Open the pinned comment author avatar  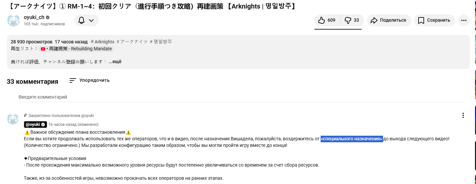(13, 119)
